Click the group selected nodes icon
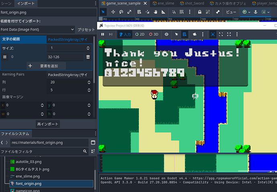Screen dimensions: 277x192 click(x=208, y=12)
